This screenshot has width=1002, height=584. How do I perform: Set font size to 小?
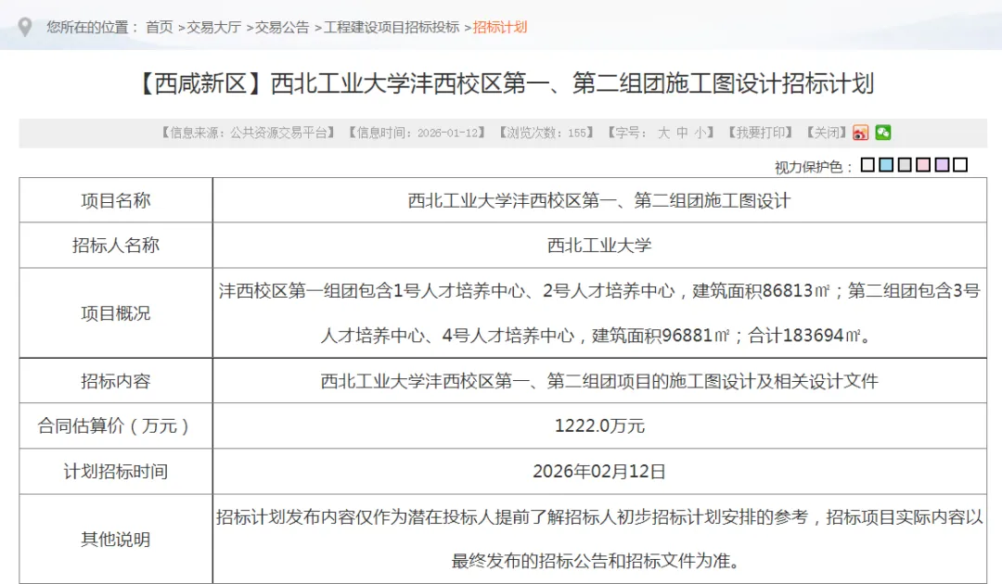pyautogui.click(x=701, y=133)
